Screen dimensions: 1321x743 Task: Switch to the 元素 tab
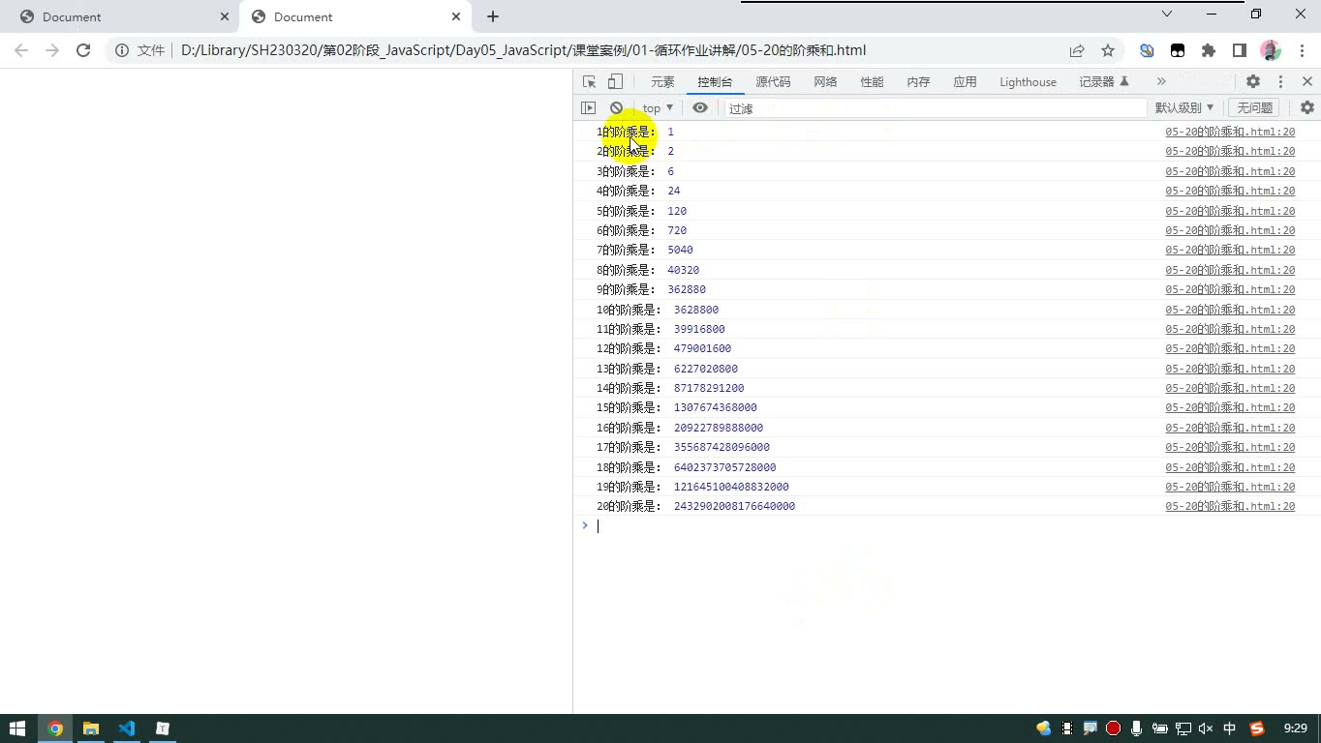tap(662, 82)
